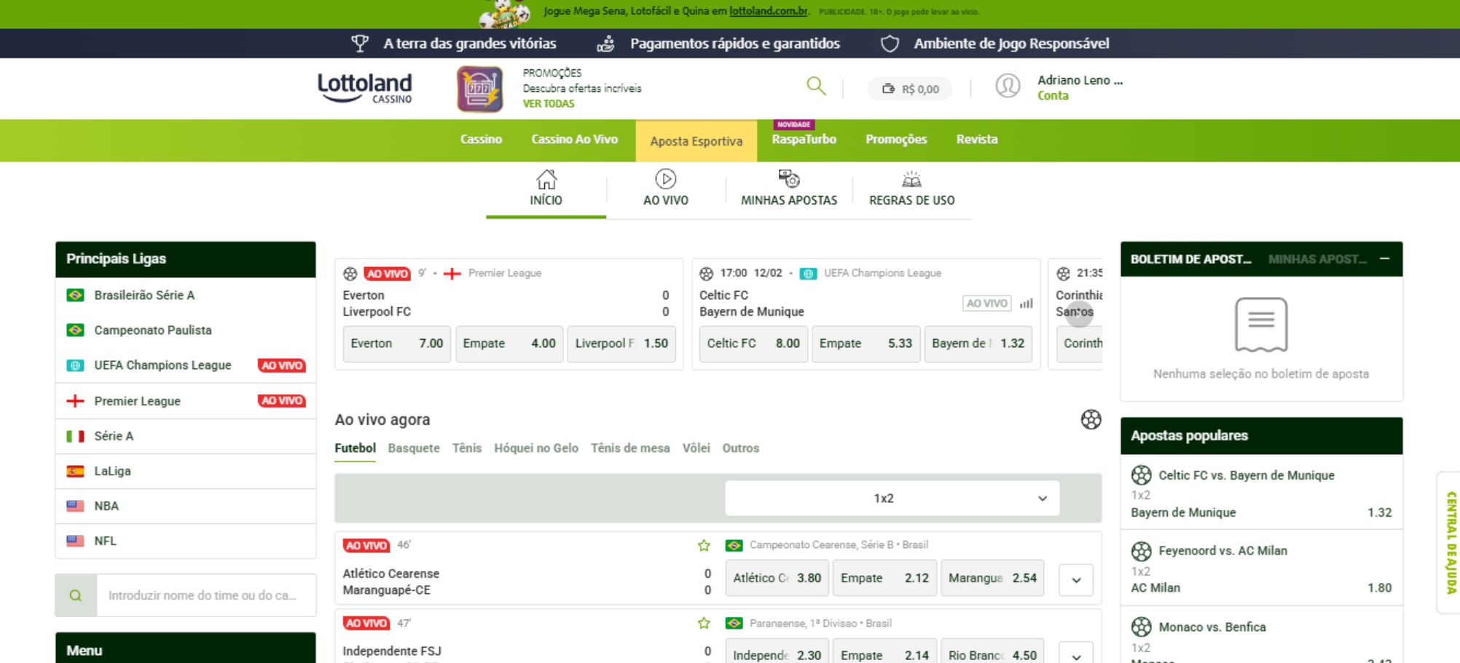Favorite the Atlético Cearense match star

coord(704,545)
